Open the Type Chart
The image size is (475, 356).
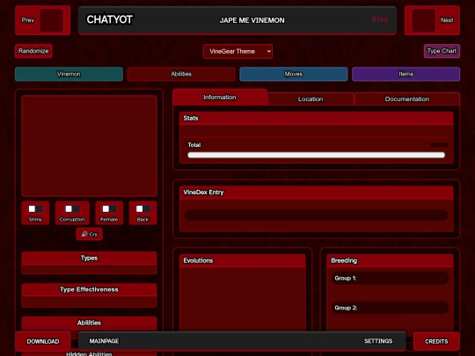(x=442, y=51)
